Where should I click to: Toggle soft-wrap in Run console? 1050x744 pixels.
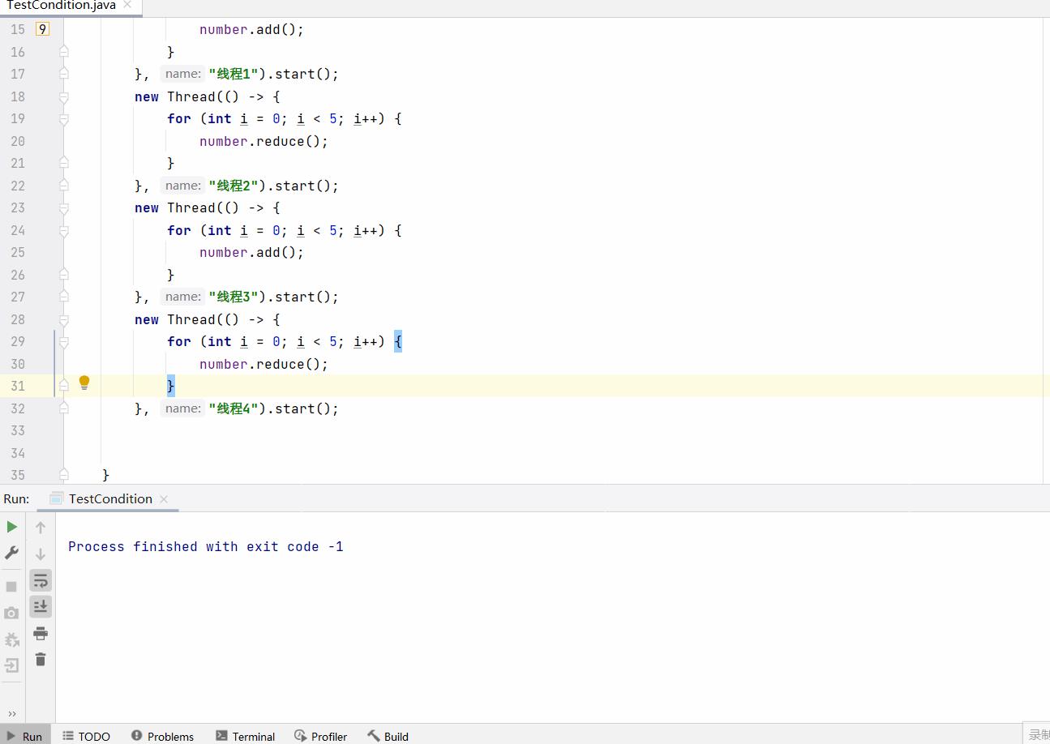click(x=41, y=580)
